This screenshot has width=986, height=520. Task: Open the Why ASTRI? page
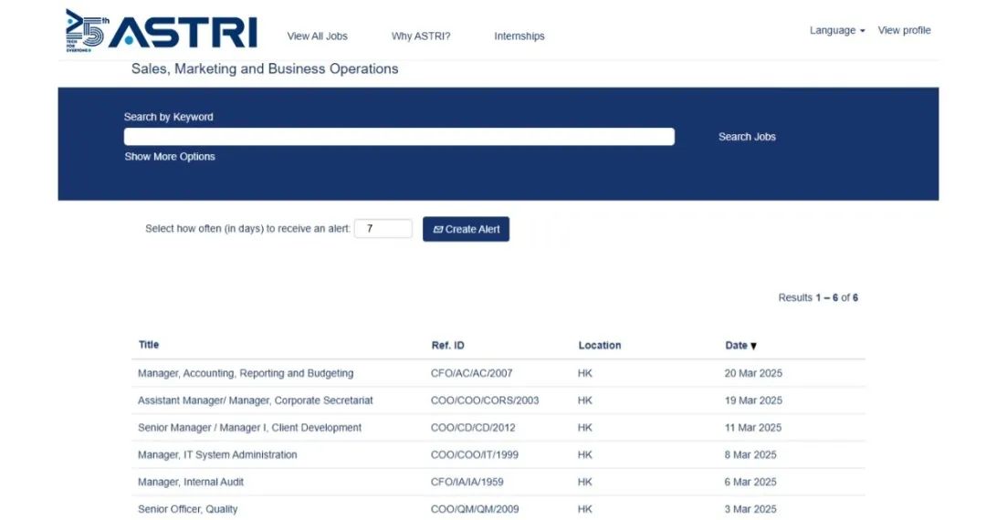[421, 36]
